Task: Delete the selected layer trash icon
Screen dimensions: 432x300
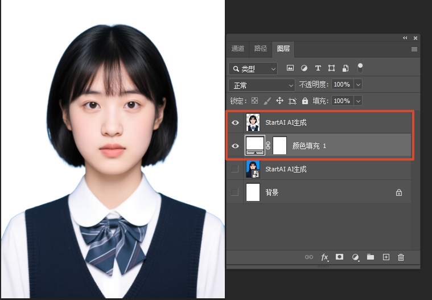Action: 401,257
